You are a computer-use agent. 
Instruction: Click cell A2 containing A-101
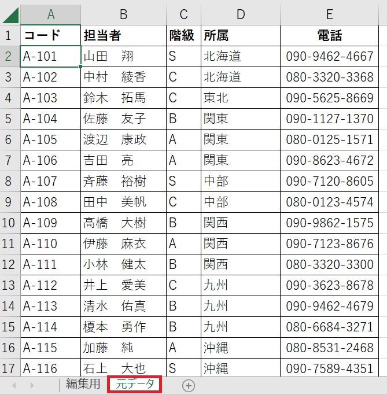click(50, 56)
